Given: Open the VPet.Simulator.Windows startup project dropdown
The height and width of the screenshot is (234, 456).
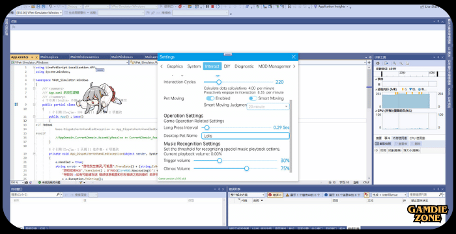Looking at the screenshot, I should 135,6.
